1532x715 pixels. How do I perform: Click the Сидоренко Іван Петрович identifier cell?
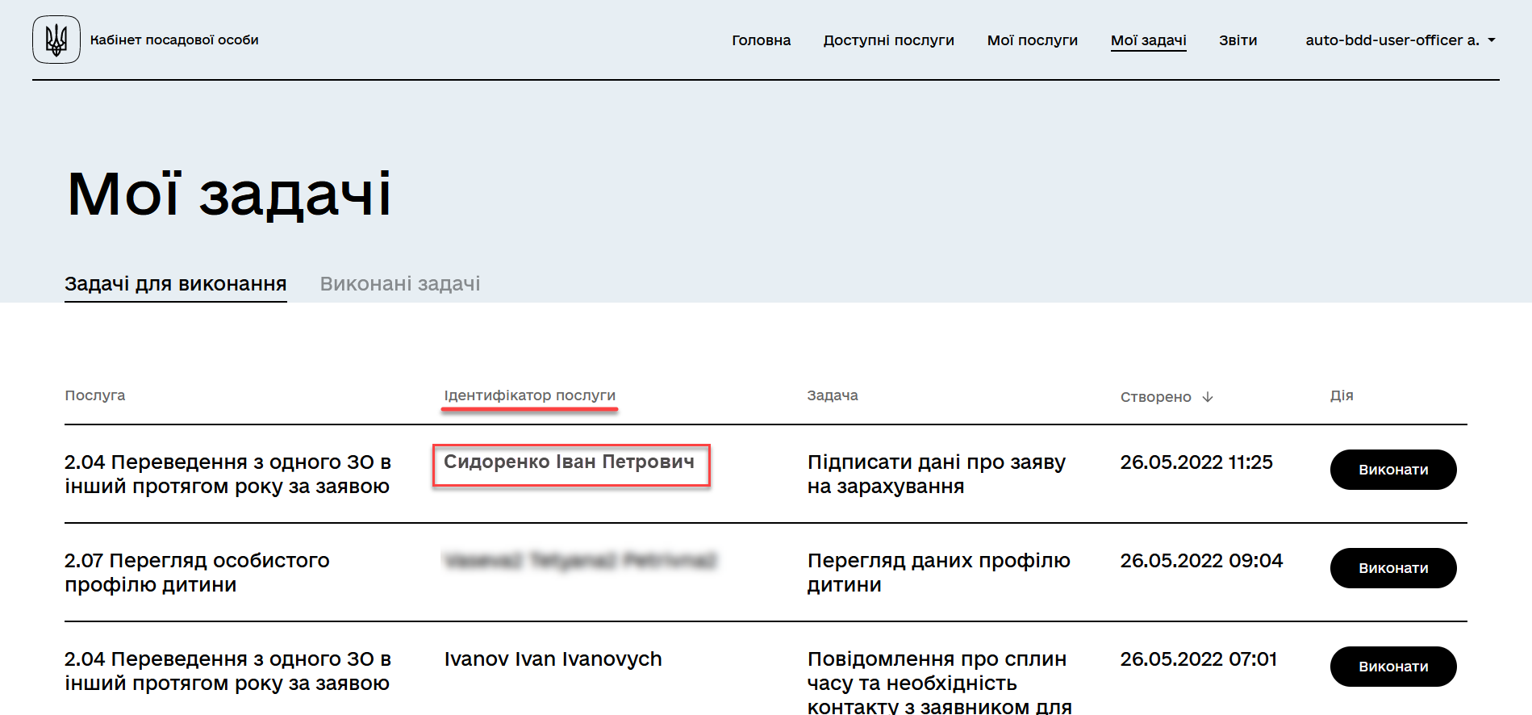tap(569, 462)
